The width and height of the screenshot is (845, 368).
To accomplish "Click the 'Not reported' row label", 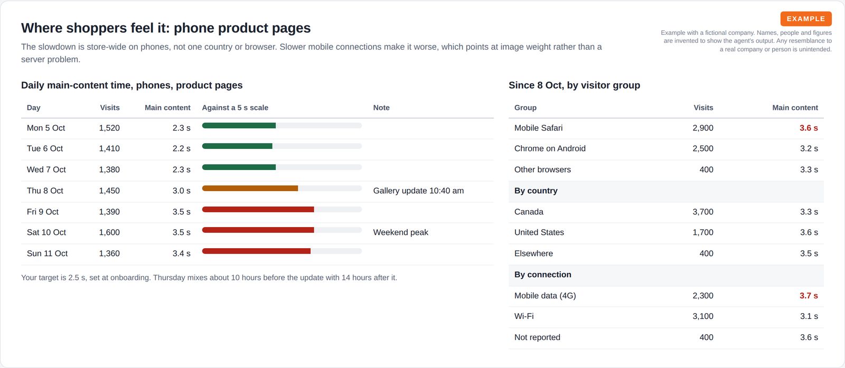I will [537, 337].
